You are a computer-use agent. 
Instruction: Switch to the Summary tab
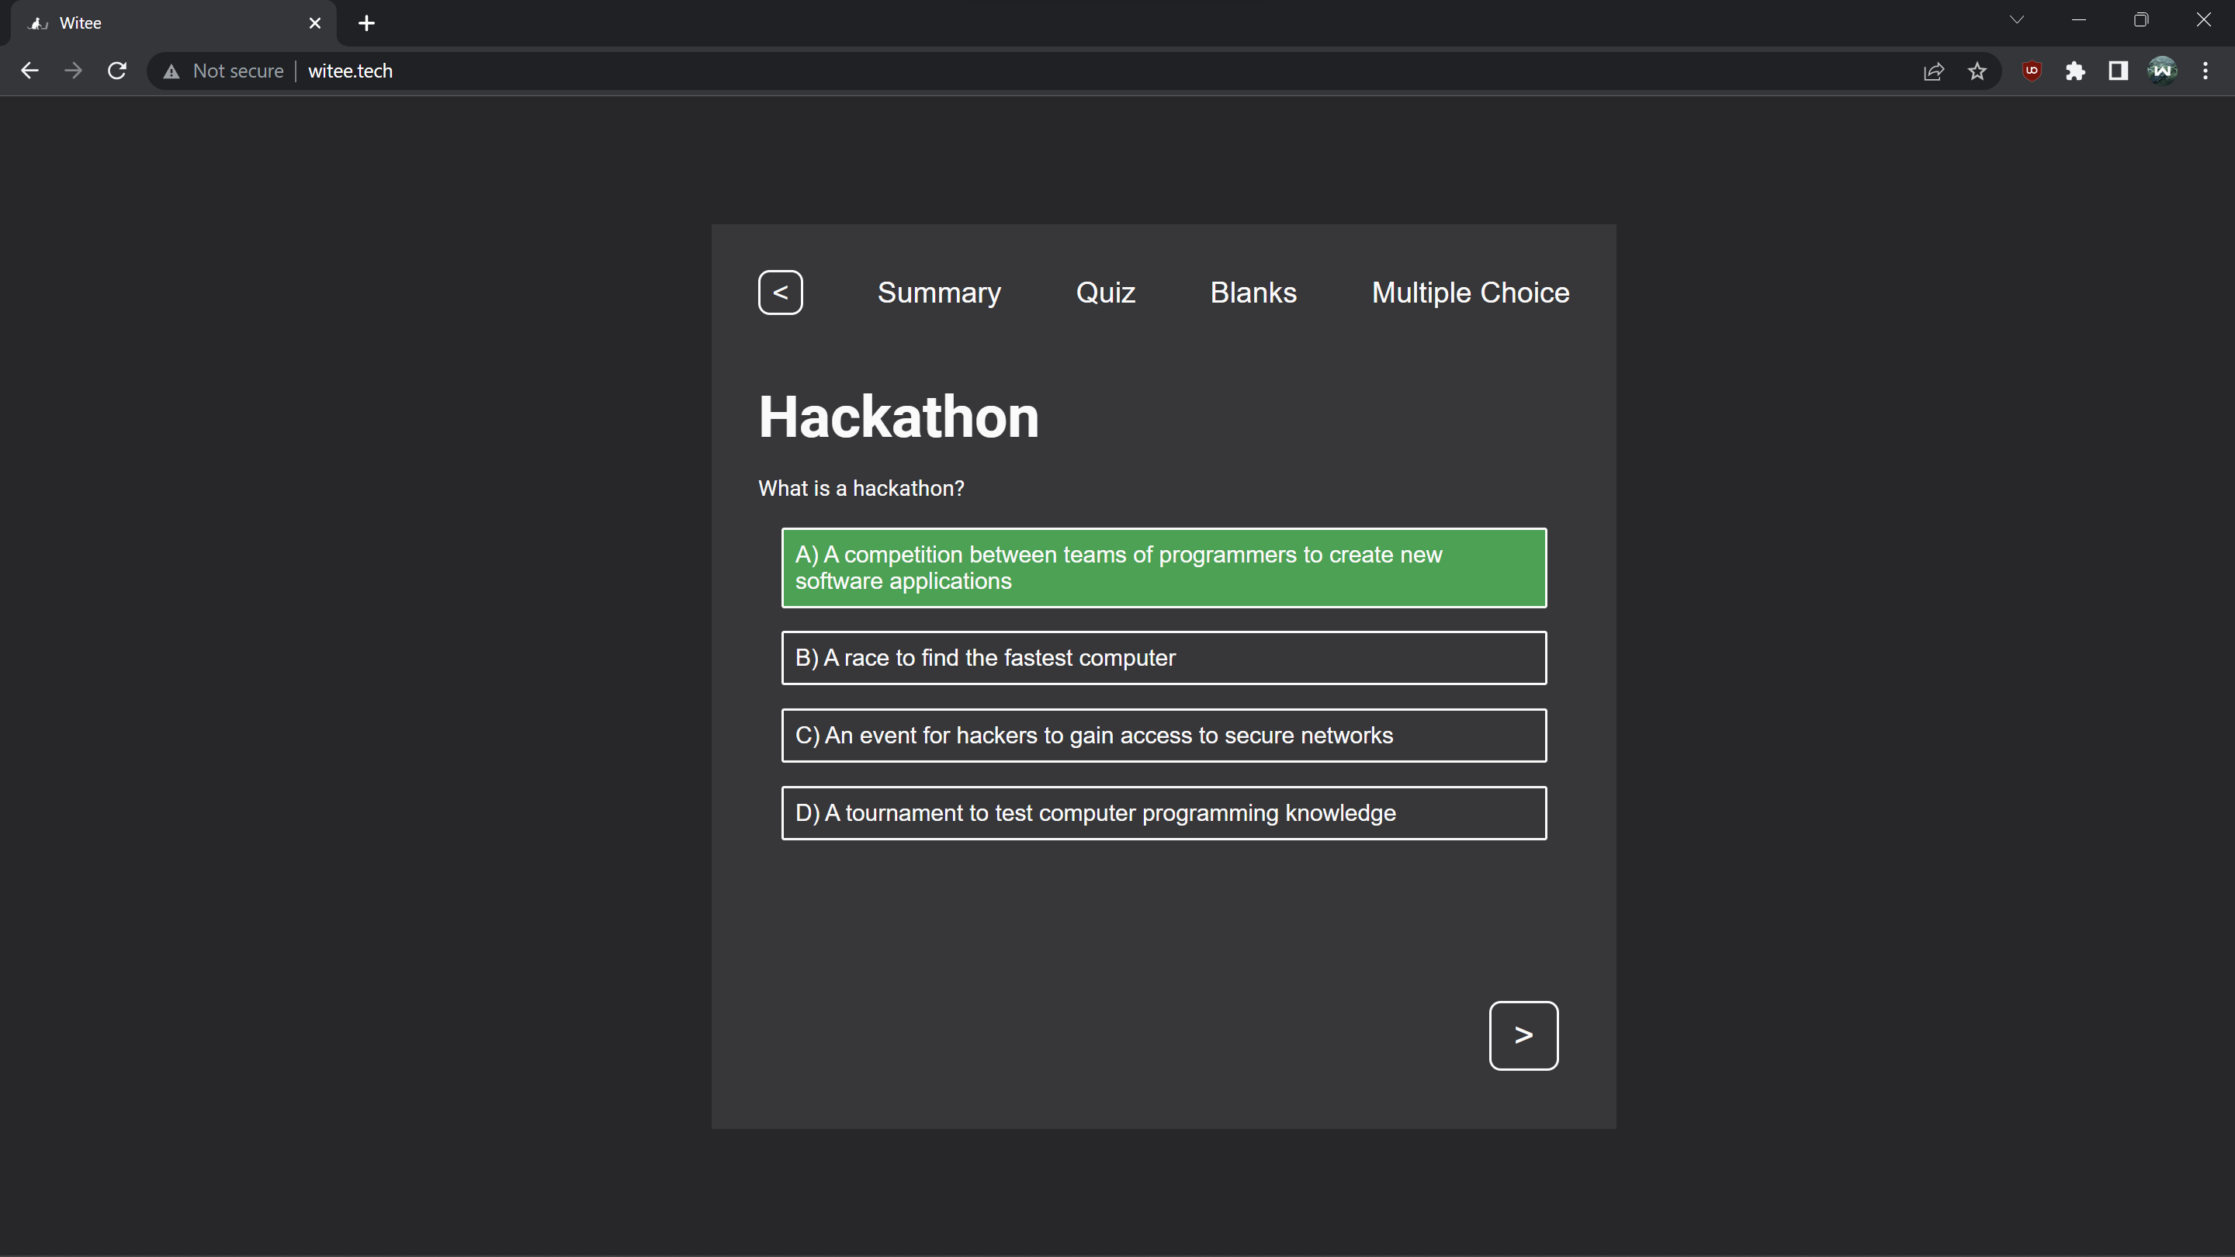pyautogui.click(x=939, y=293)
